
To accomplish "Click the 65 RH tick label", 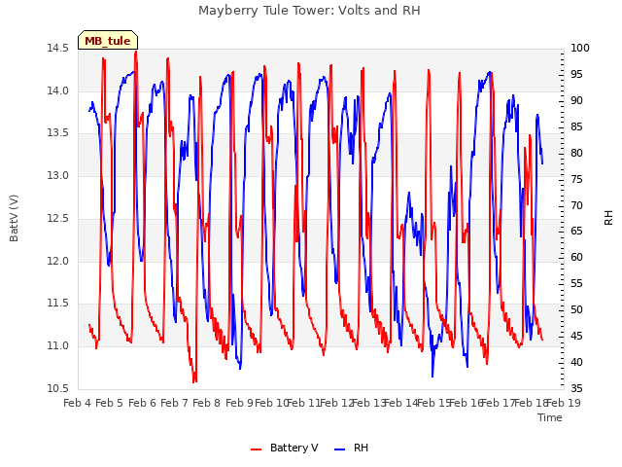I will (x=576, y=232).
